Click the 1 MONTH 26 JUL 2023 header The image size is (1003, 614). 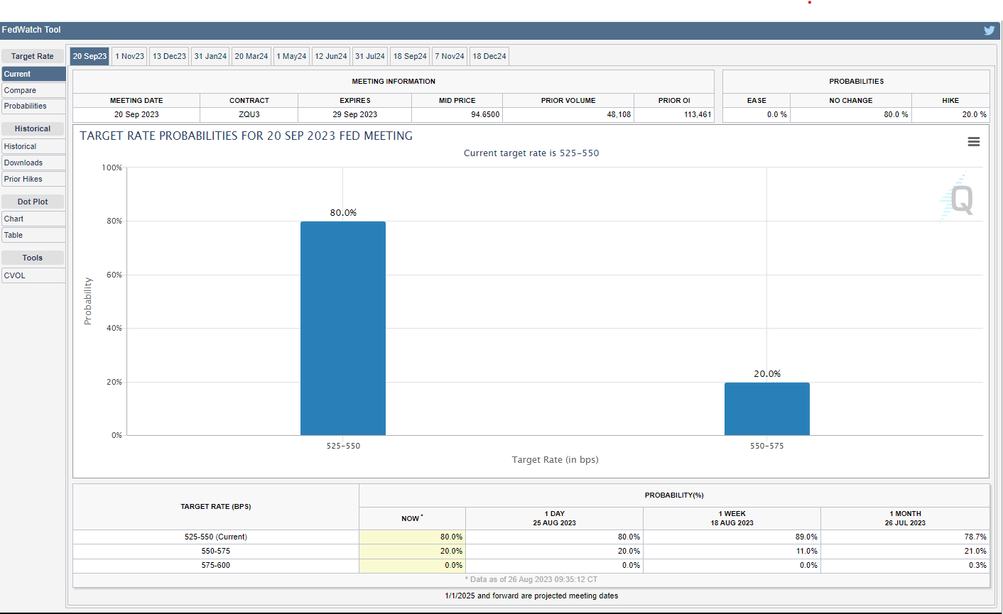tap(905, 518)
